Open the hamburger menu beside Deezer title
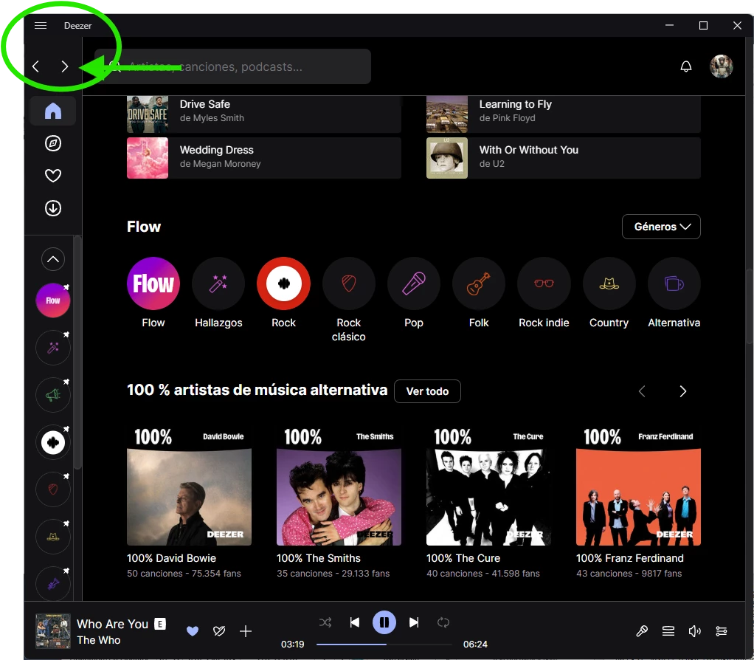Image resolution: width=754 pixels, height=660 pixels. point(41,26)
